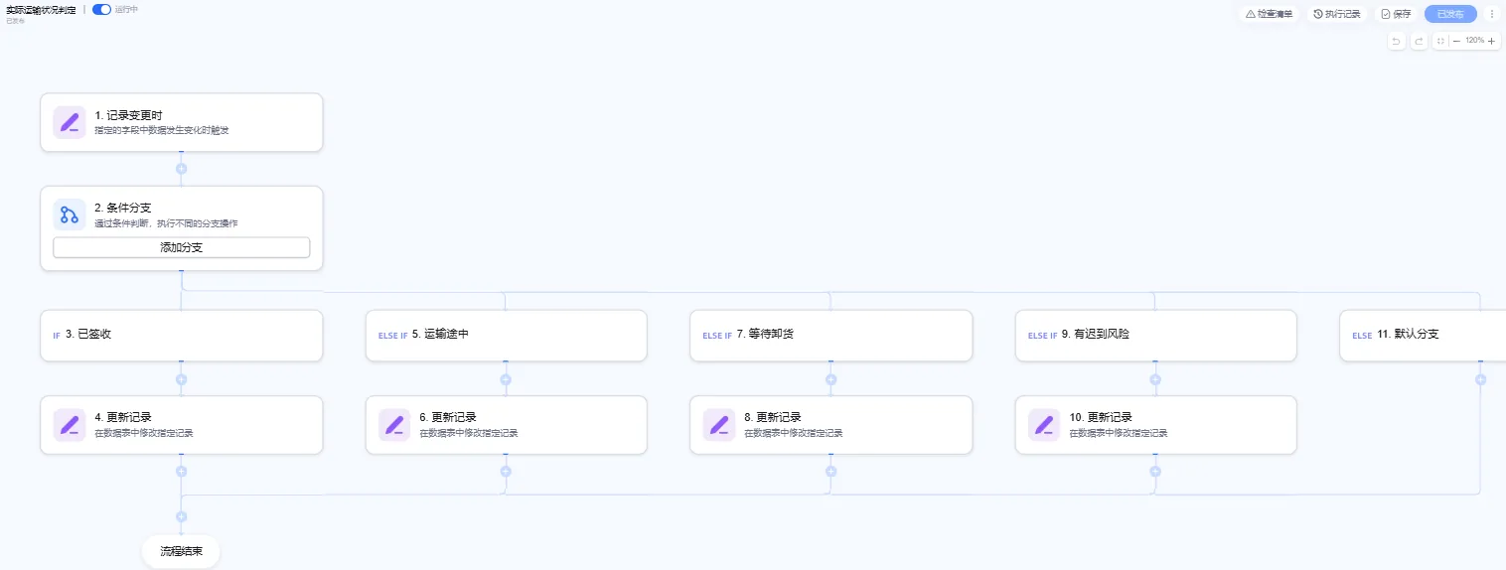Add a step below 记录变更时 using the plus connector

[x=181, y=169]
